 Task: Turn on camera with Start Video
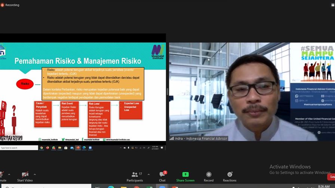point(25,176)
